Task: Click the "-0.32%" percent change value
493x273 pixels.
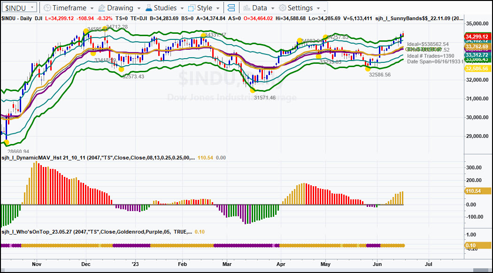Action: click(104, 19)
